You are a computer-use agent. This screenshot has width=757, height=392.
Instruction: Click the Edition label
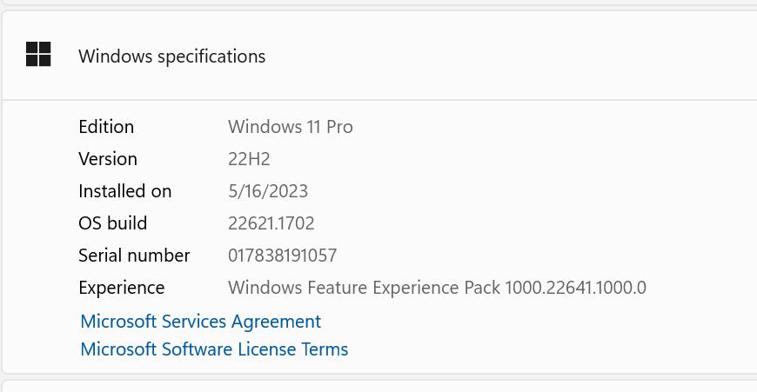click(x=106, y=127)
